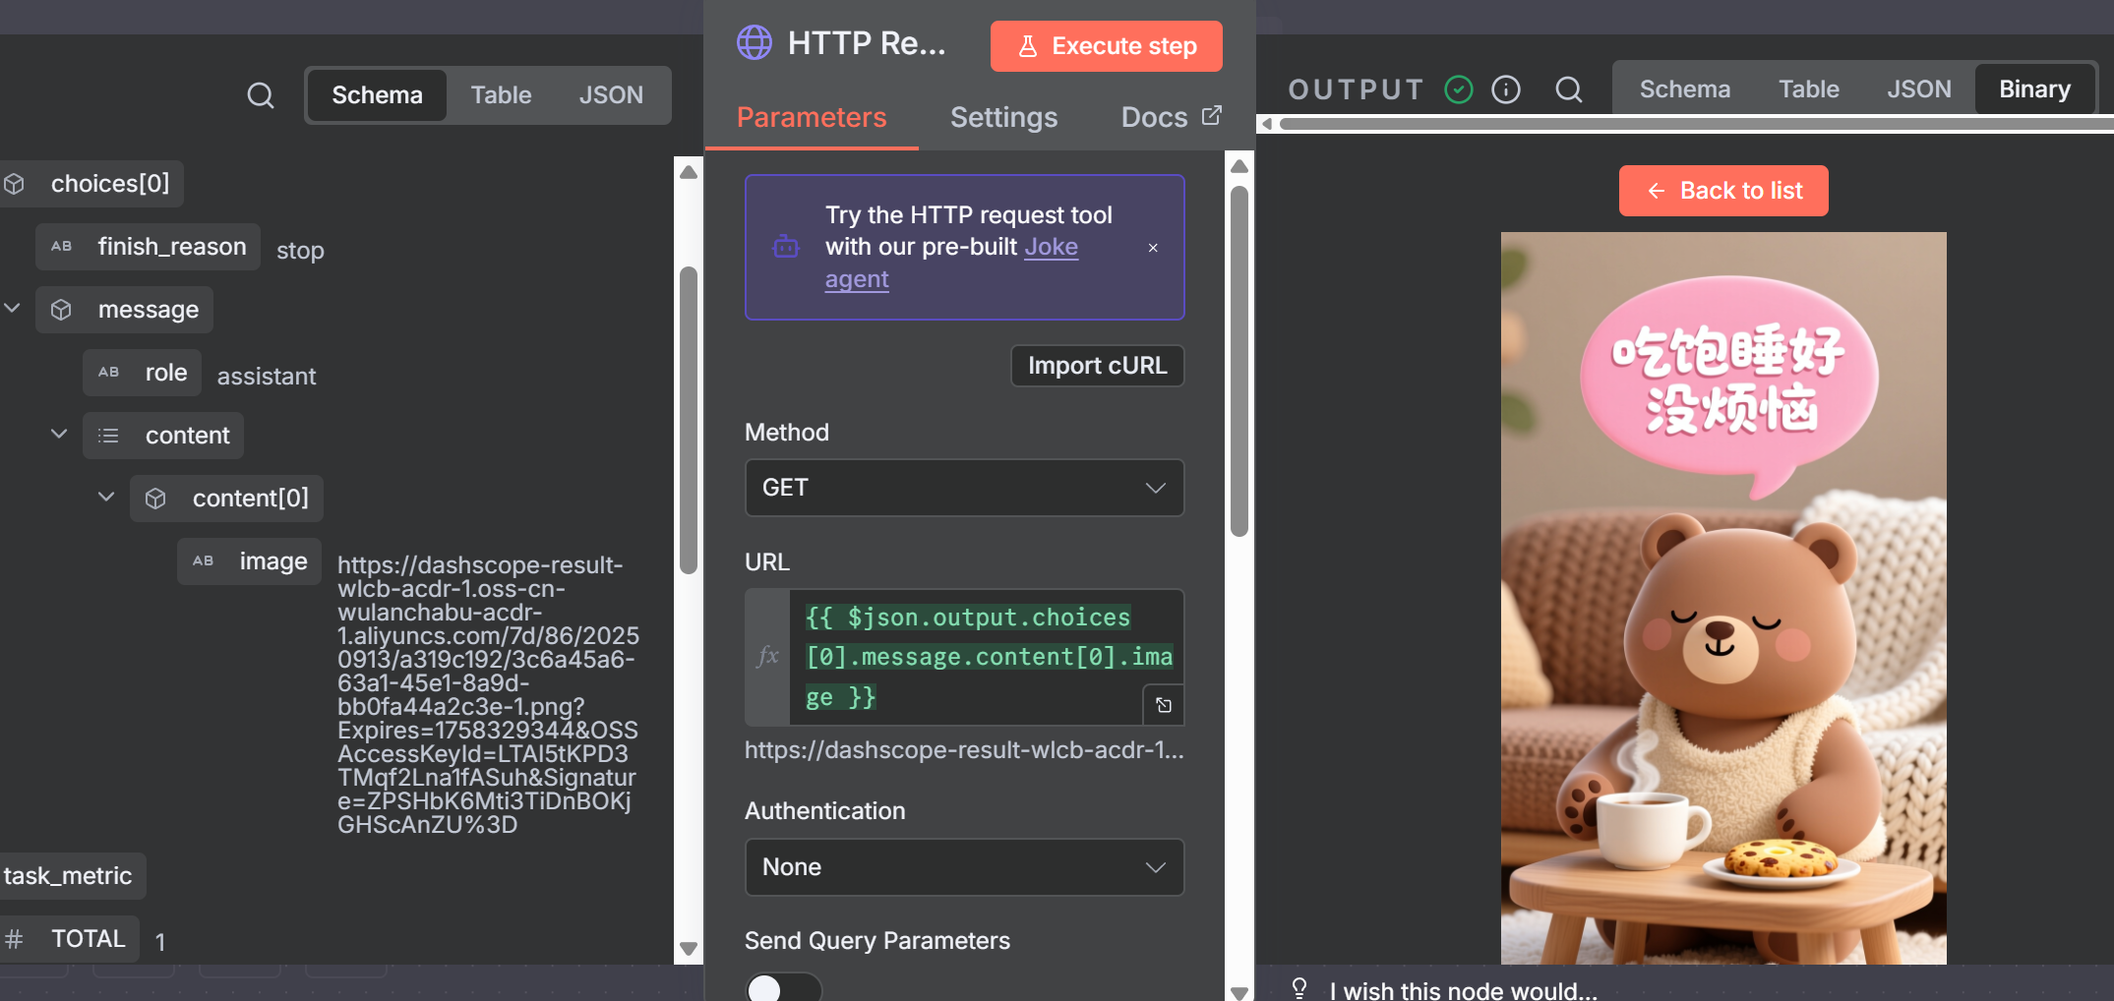
Task: Click the bear image binary preview
Action: (x=1723, y=598)
